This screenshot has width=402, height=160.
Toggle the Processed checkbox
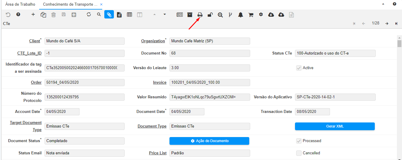299,141
